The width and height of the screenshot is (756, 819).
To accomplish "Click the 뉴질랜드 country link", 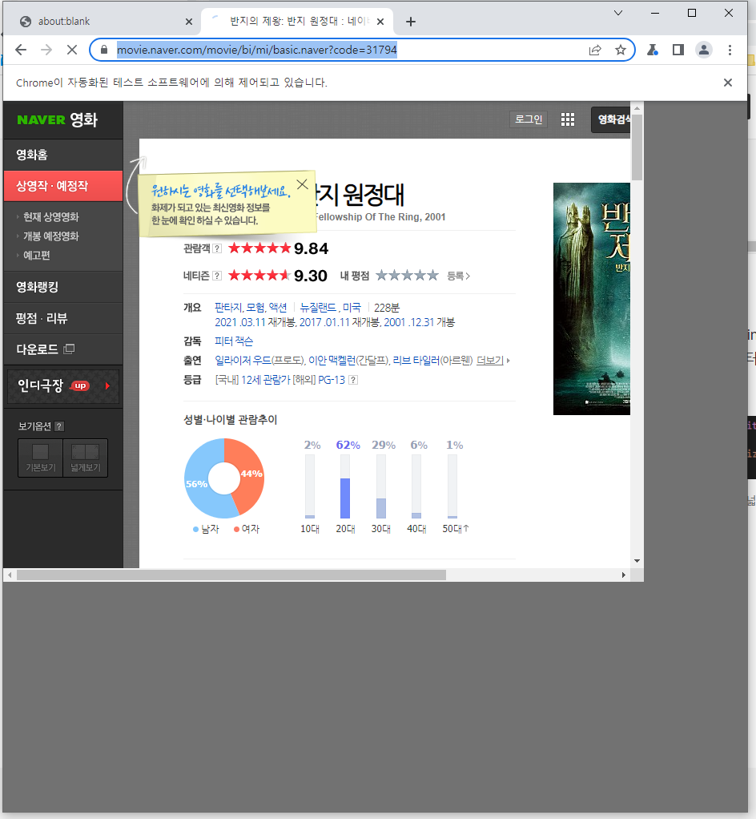I will pos(318,308).
